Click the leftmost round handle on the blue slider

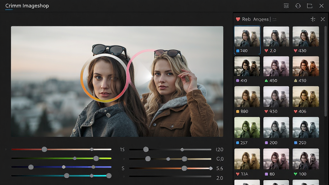coord(31,167)
